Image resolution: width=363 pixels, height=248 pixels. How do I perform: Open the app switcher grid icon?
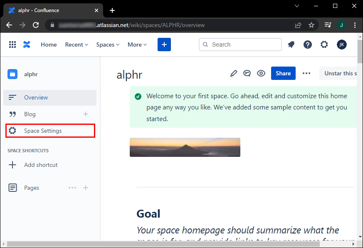click(12, 45)
